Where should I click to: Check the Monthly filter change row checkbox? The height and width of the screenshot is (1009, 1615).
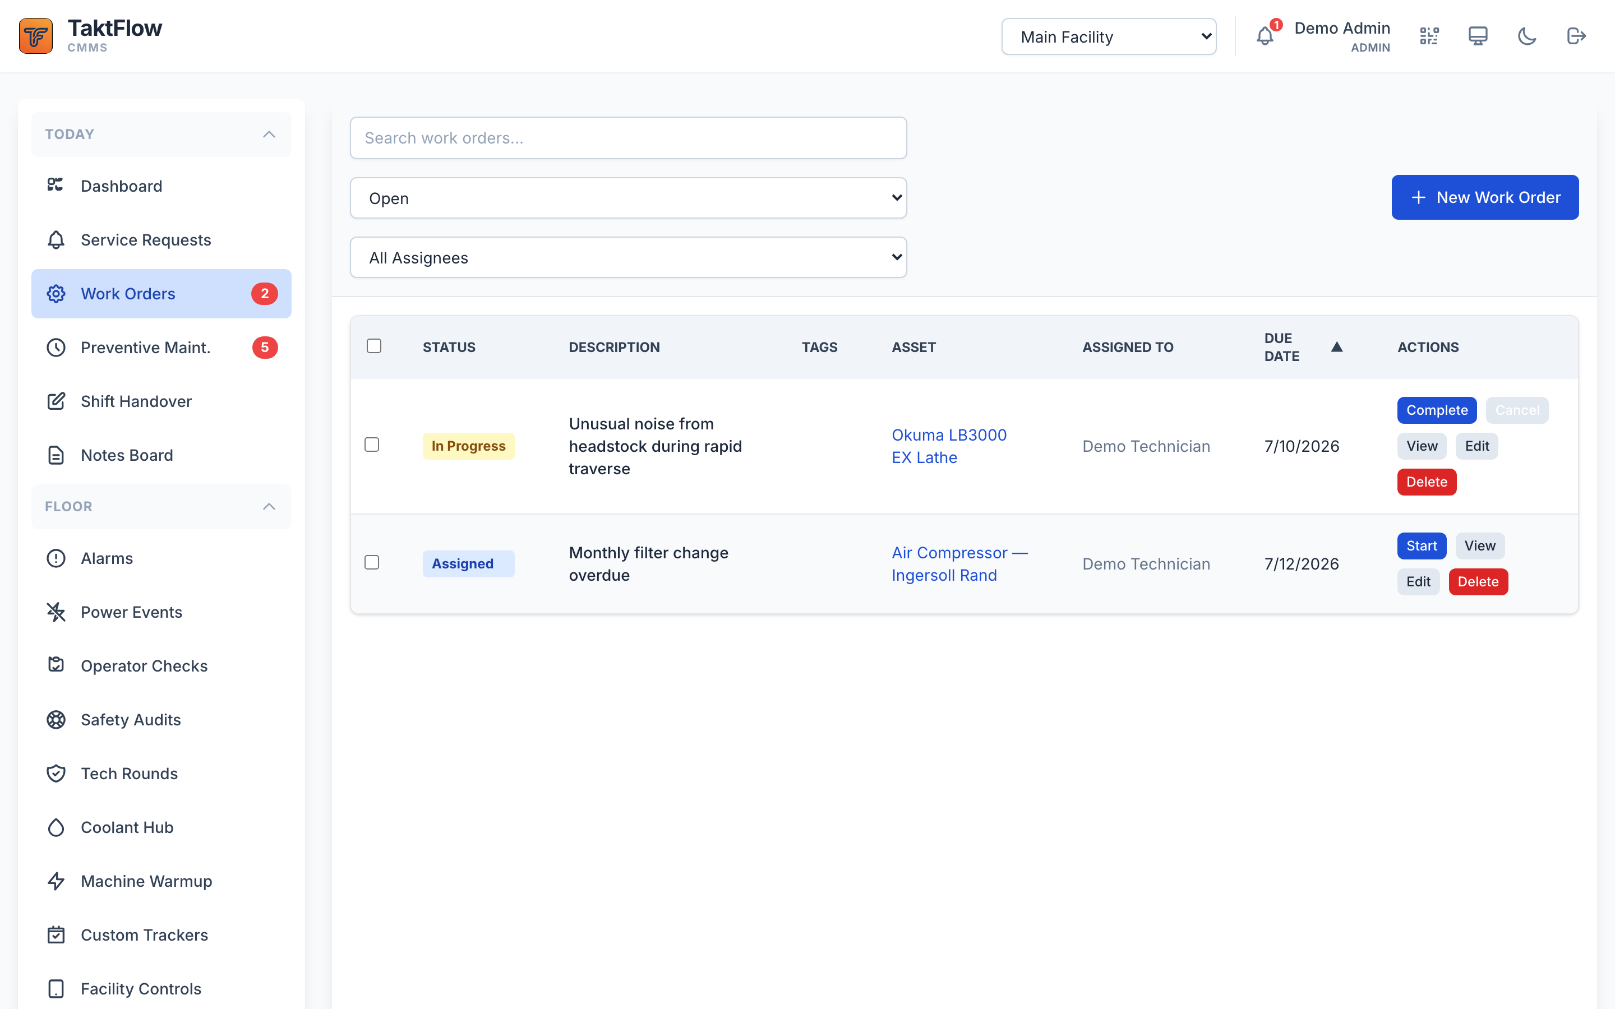tap(372, 563)
